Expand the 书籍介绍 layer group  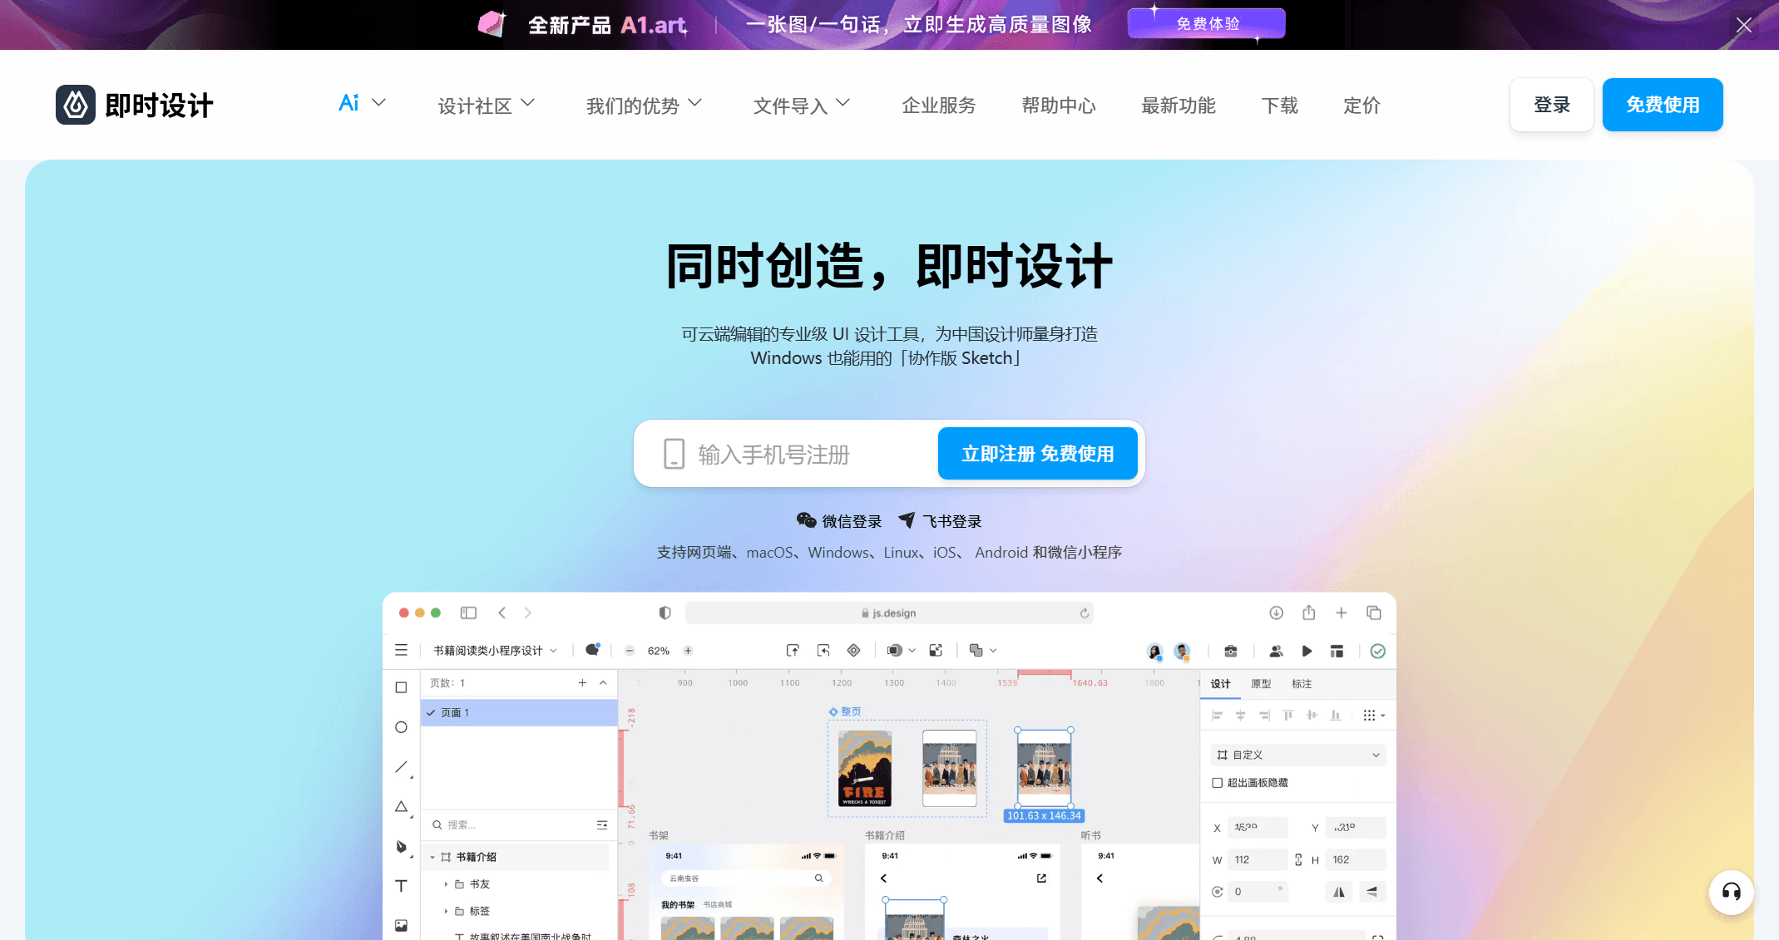pos(432,857)
